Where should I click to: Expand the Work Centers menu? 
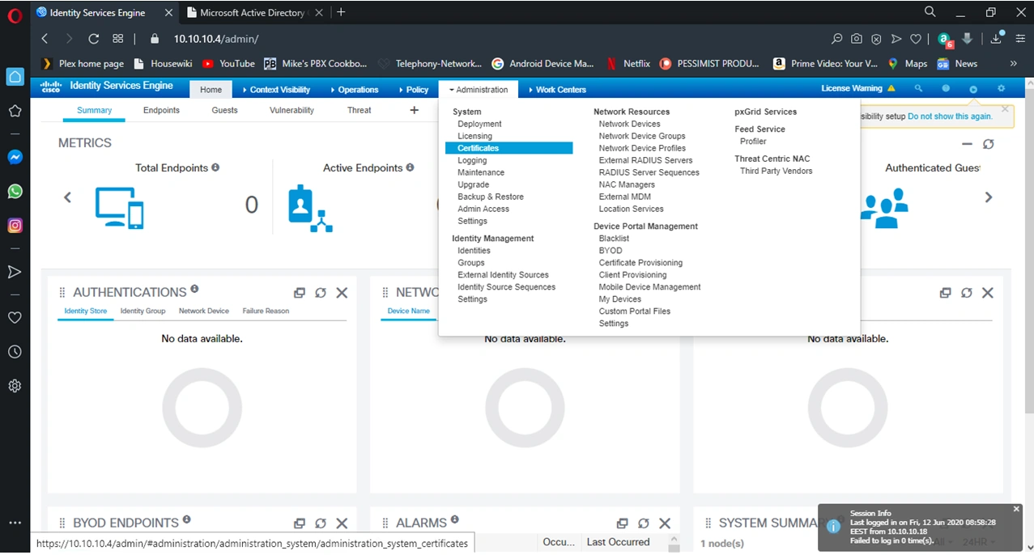click(x=556, y=90)
